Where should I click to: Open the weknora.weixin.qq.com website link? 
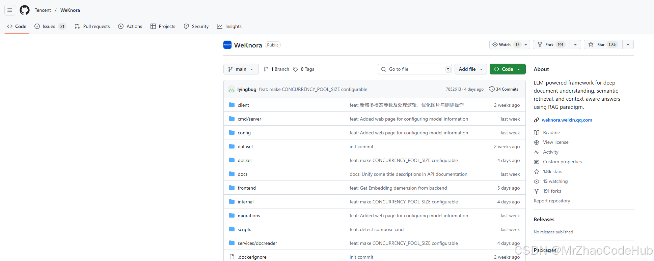pyautogui.click(x=567, y=120)
